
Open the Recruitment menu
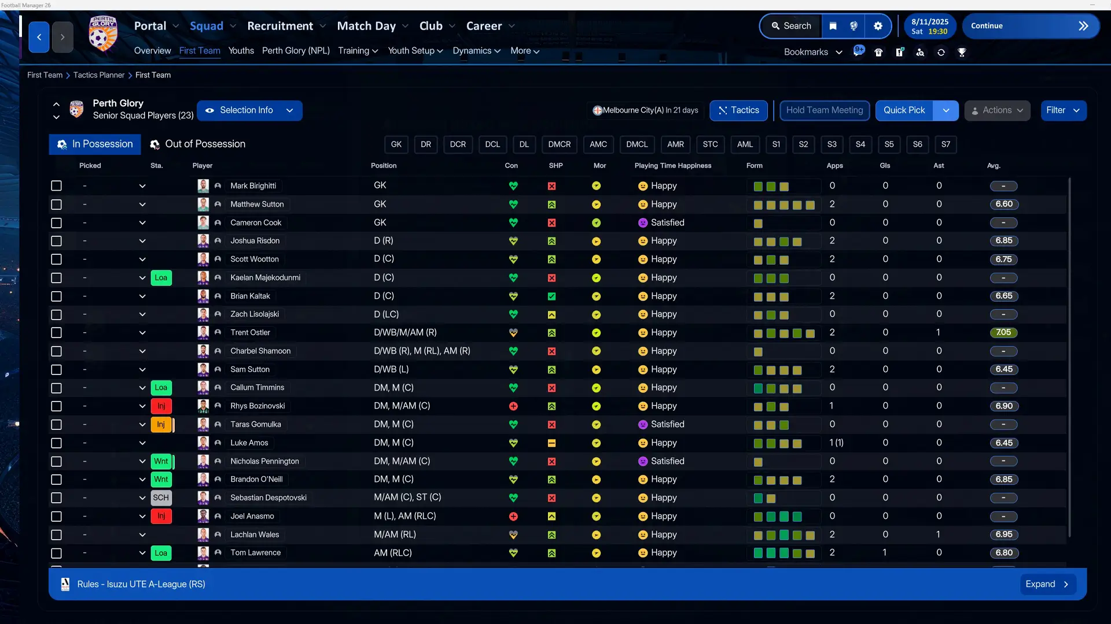point(280,26)
